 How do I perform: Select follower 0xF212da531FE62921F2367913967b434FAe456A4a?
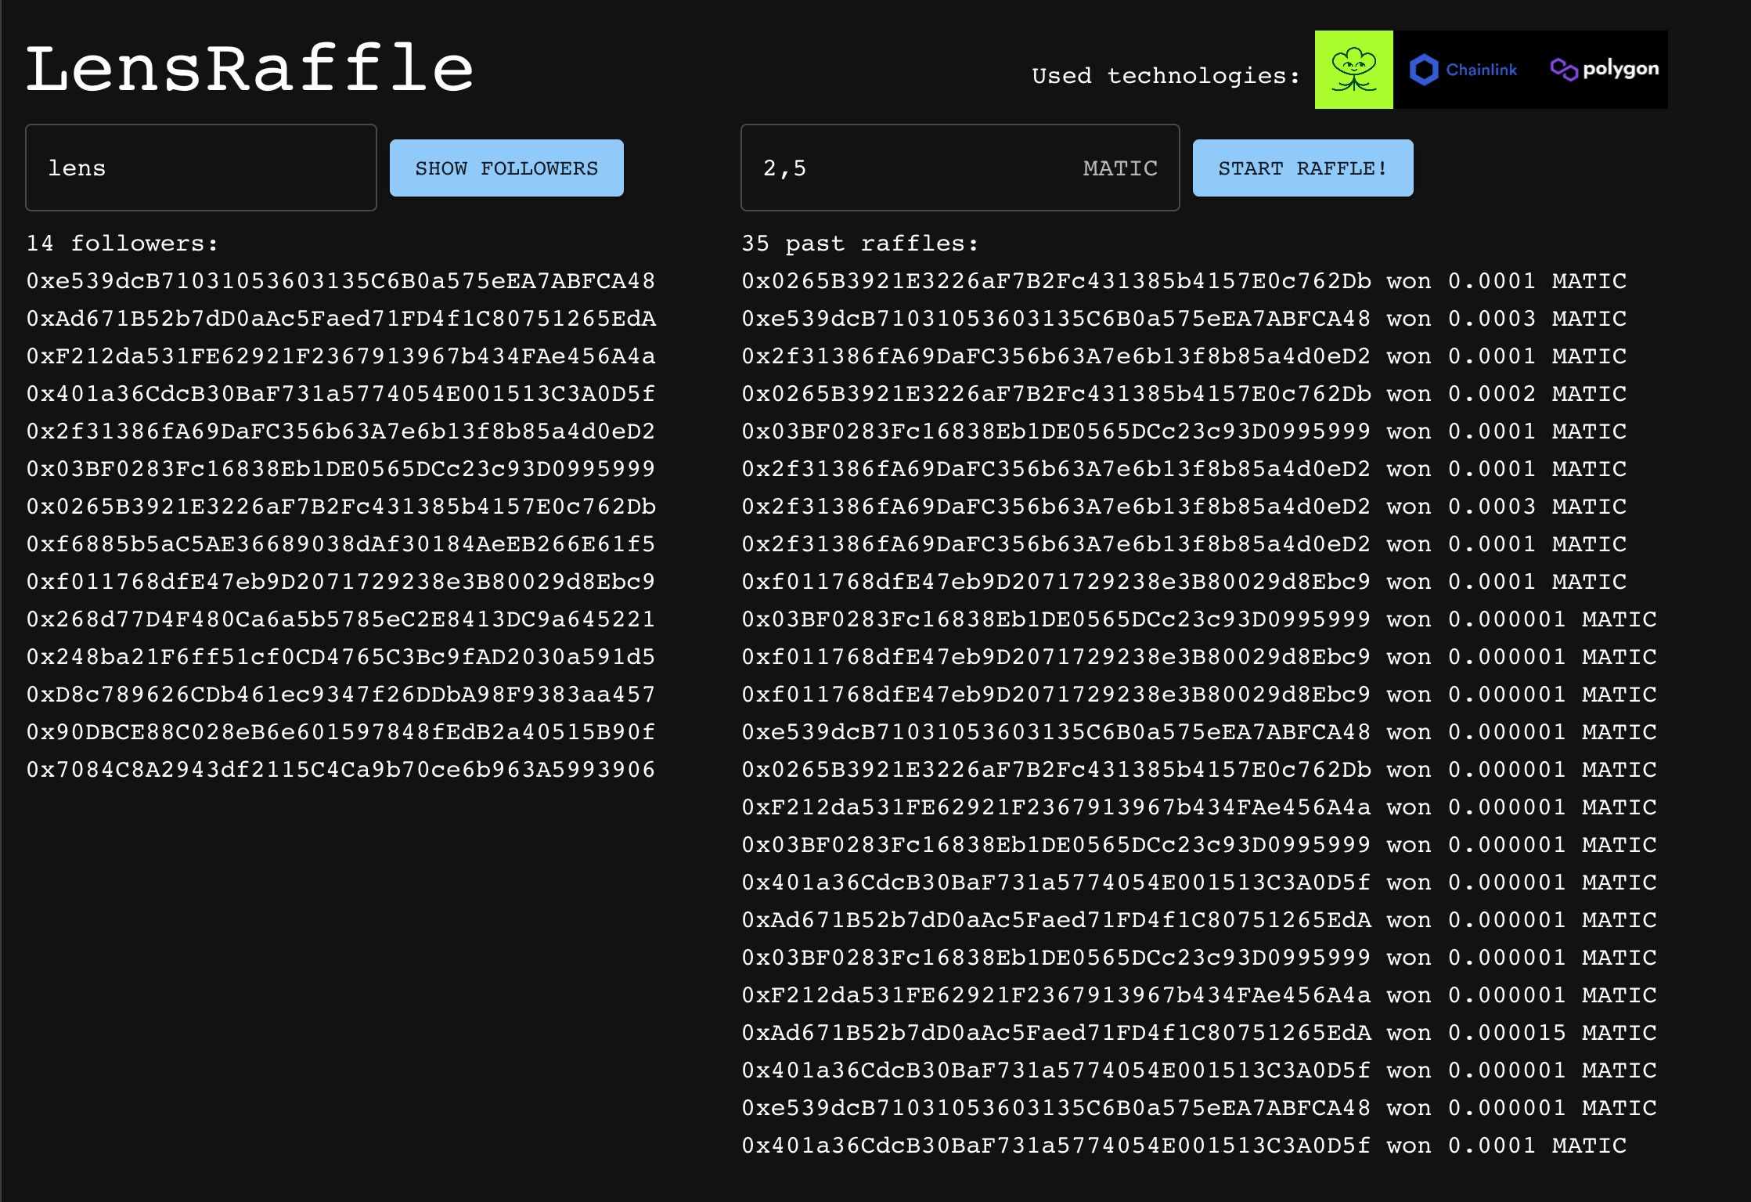point(340,356)
